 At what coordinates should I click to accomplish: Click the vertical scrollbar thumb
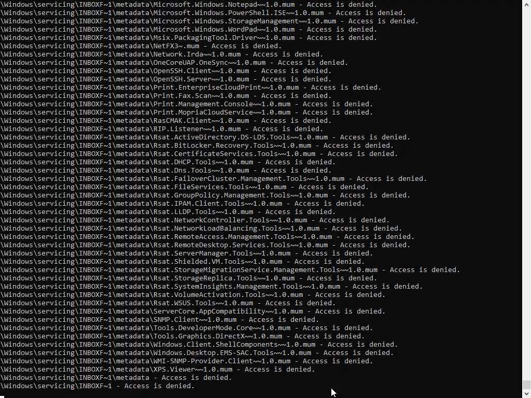pyautogui.click(x=526, y=385)
